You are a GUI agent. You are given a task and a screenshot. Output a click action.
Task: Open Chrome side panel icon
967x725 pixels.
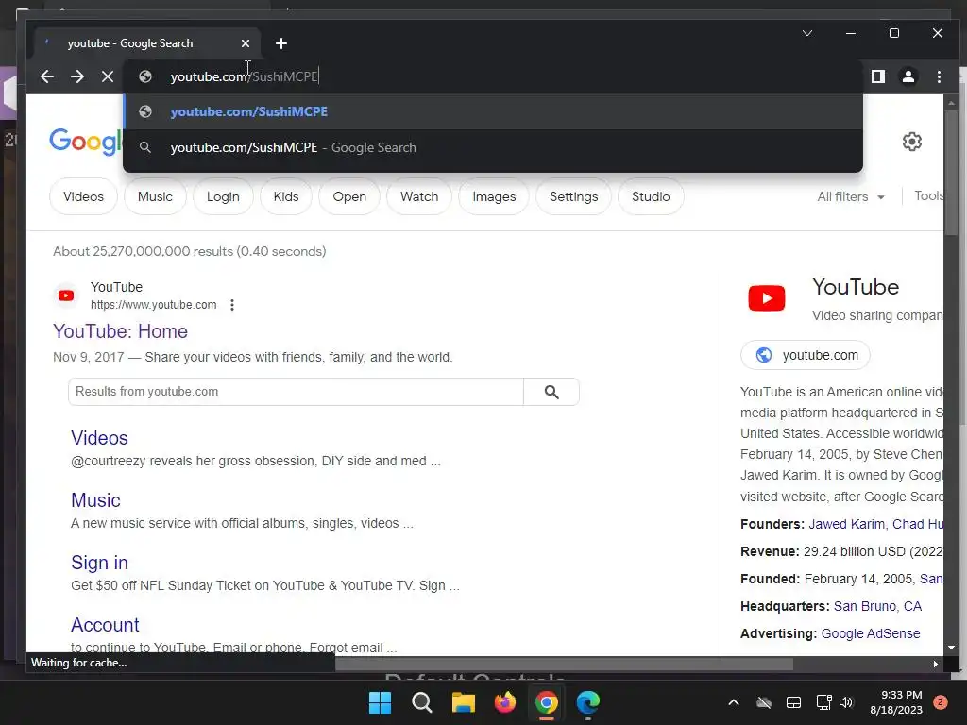click(878, 76)
